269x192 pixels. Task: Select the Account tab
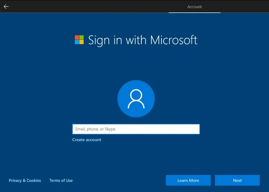(194, 7)
